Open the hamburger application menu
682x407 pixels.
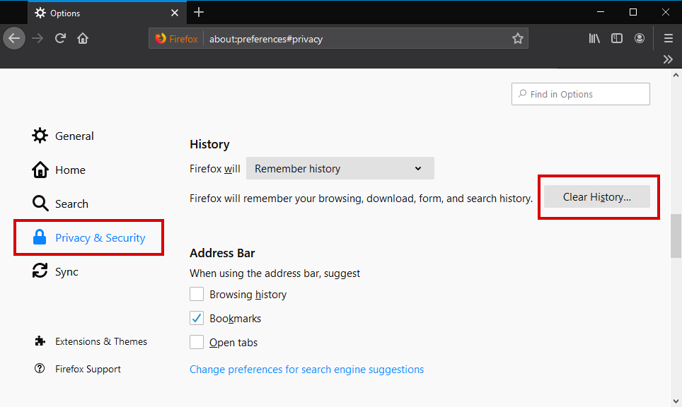tap(668, 39)
